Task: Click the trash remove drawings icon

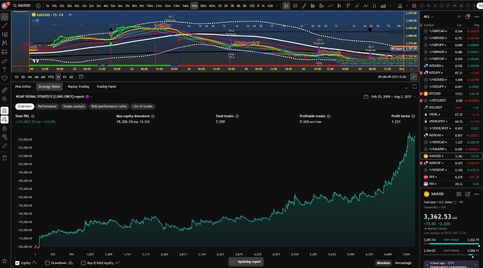Action: pyautogui.click(x=5, y=158)
